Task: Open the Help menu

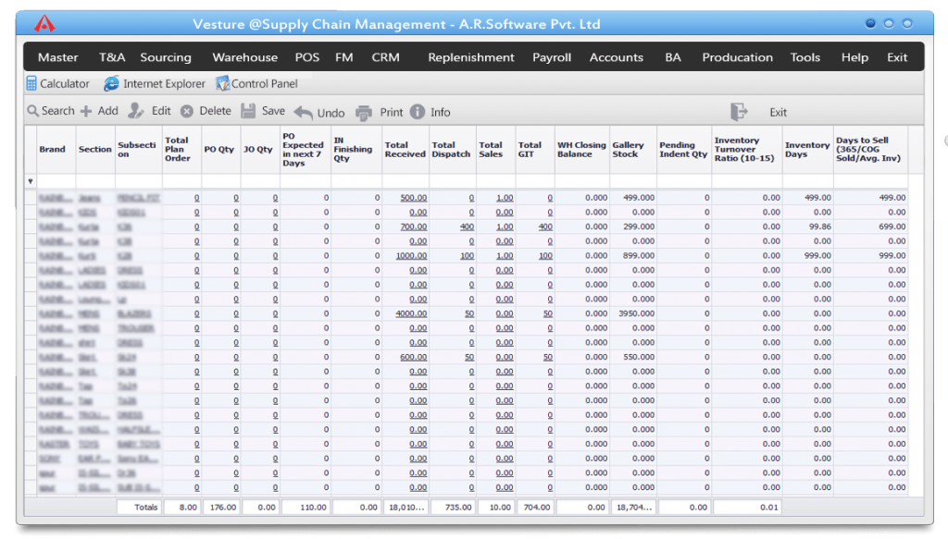Action: pyautogui.click(x=854, y=57)
